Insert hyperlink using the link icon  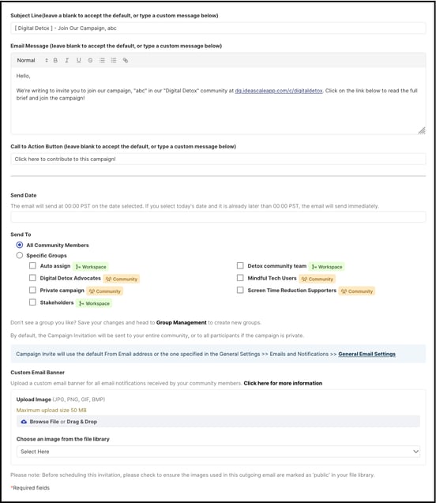[126, 60]
